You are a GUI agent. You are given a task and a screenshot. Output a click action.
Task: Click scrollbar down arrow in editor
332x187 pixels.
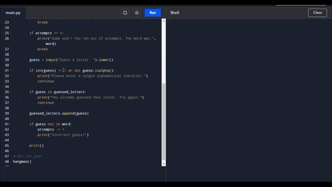163,164
